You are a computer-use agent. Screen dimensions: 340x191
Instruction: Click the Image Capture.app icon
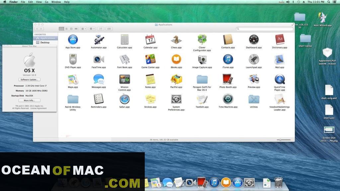coord(202,59)
